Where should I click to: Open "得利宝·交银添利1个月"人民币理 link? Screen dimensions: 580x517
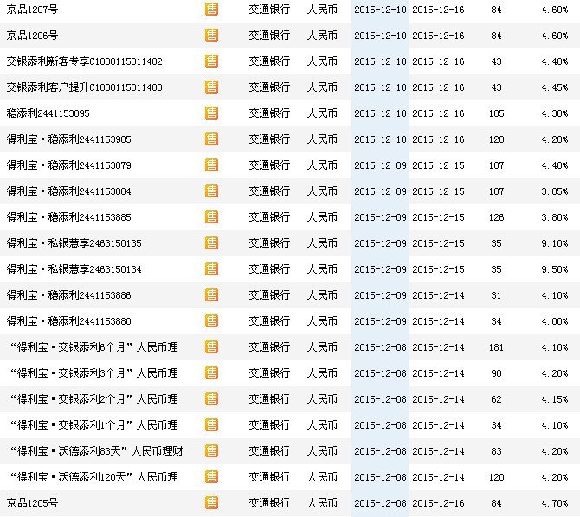point(94,425)
